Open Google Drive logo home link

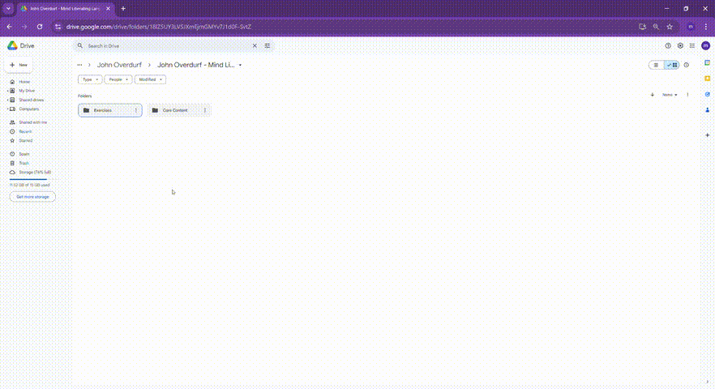(x=21, y=45)
